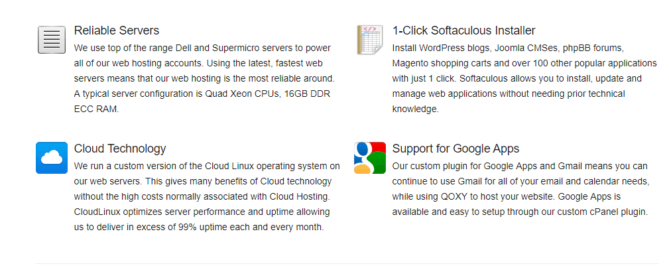The width and height of the screenshot is (669, 266).
Task: Click the paragraph about installing WordPress blogs
Action: coord(524,78)
